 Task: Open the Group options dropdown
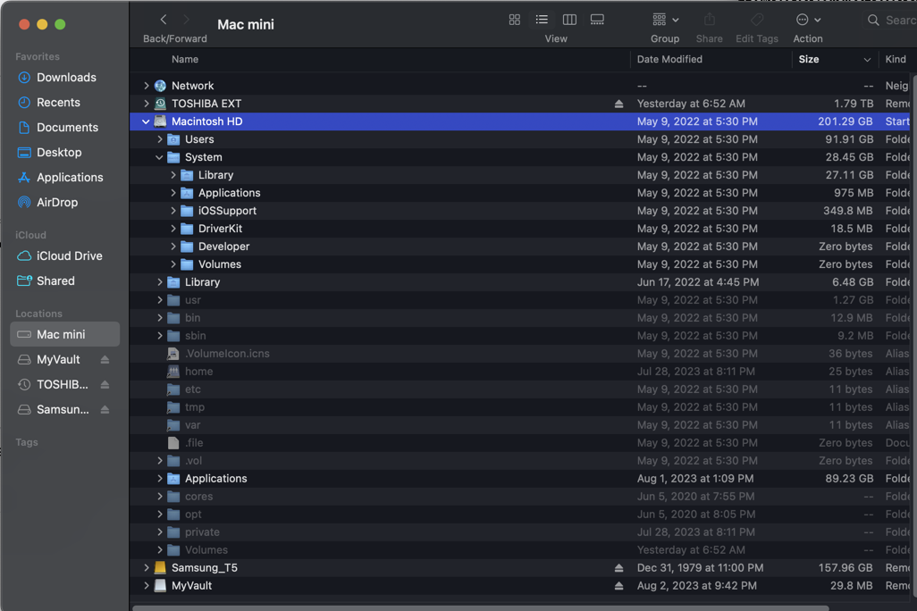coord(666,20)
